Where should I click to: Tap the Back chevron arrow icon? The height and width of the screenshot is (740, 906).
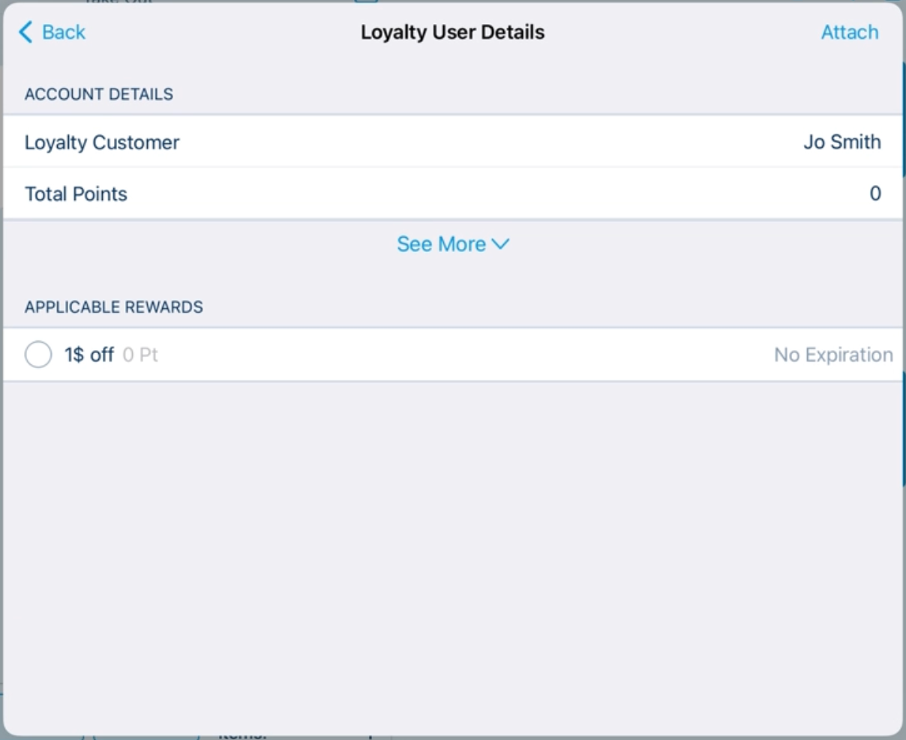coord(26,32)
